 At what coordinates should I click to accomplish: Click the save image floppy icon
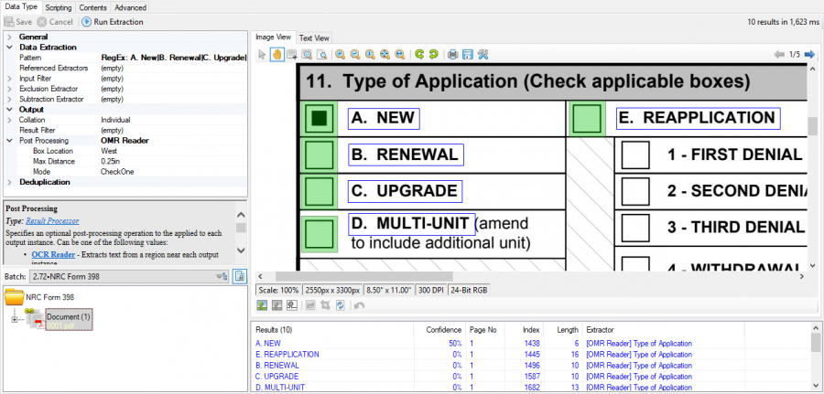(x=468, y=55)
